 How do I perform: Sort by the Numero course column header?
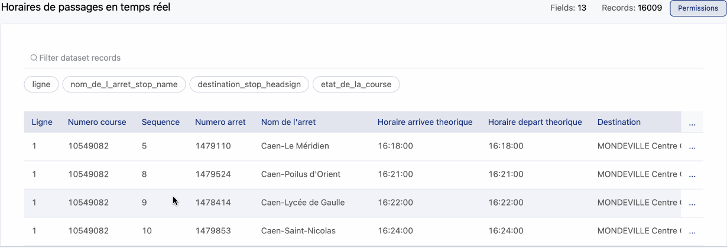click(x=97, y=122)
